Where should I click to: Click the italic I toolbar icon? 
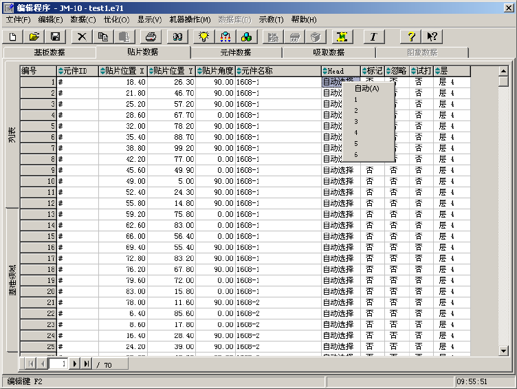coord(373,36)
